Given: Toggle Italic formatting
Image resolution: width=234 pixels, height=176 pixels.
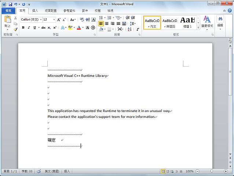Looking at the screenshot, I should coord(29,27).
